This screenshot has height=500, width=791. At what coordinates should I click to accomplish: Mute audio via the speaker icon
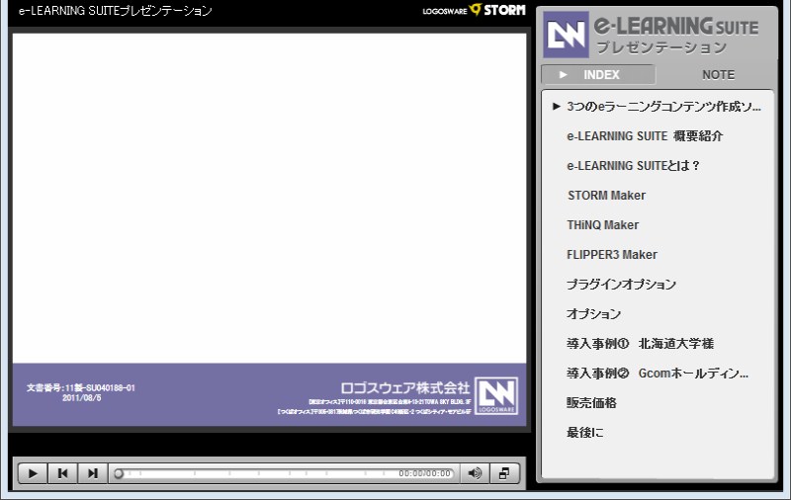click(475, 473)
